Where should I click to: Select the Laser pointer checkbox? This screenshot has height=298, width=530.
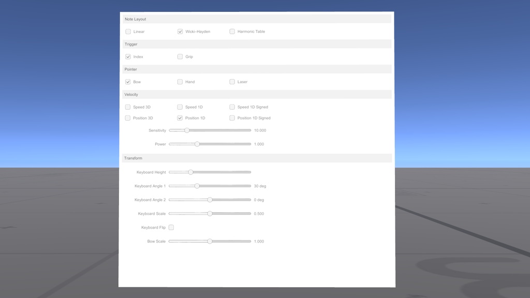click(232, 82)
